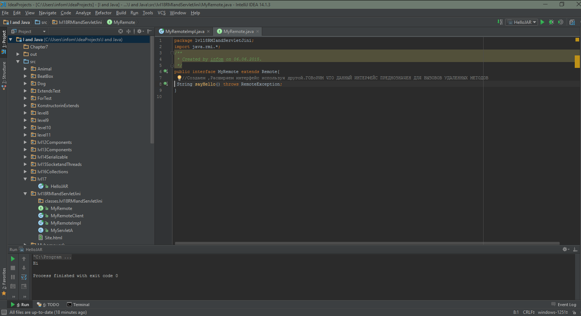Fold the javadoc comment on line 3

(x=172, y=53)
